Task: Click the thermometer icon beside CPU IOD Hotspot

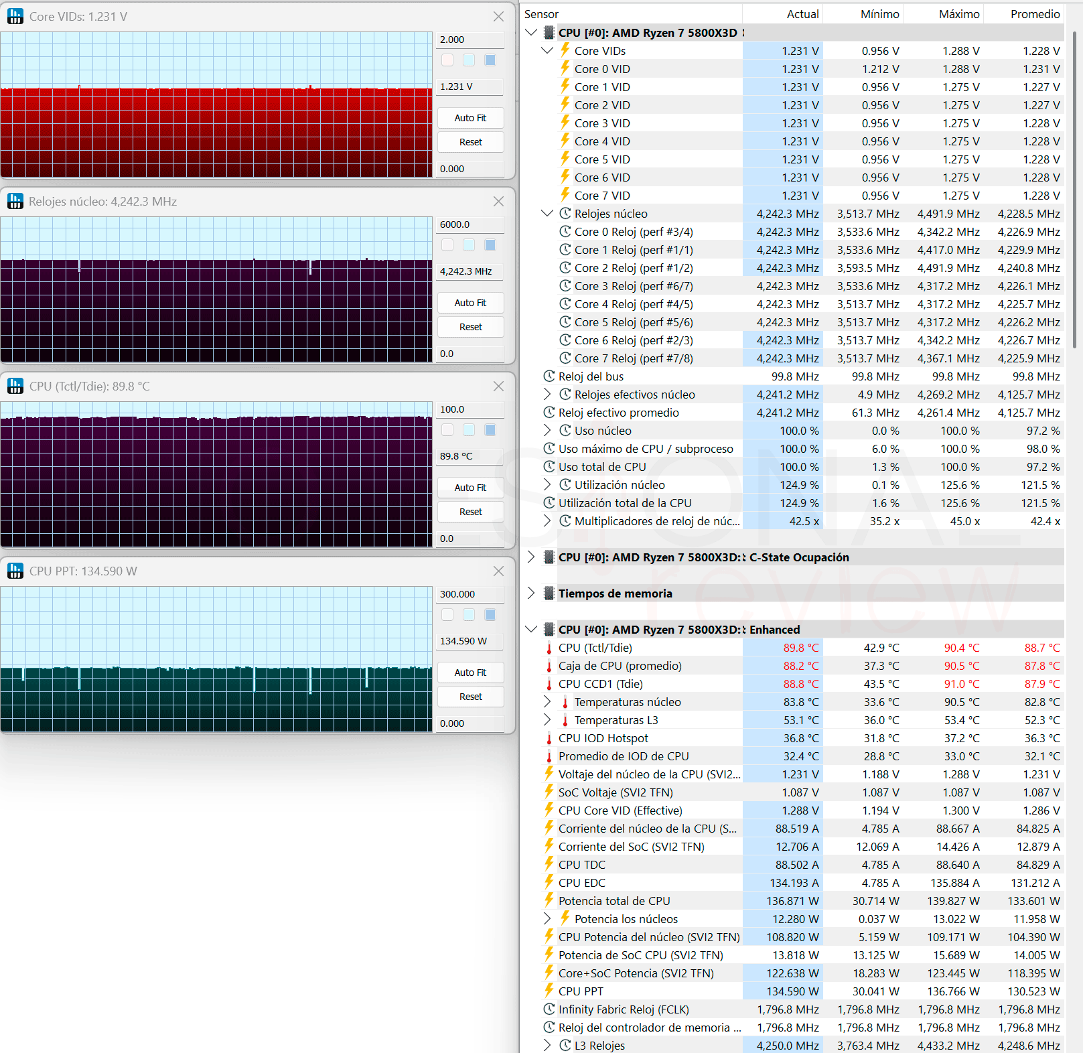Action: 549,738
